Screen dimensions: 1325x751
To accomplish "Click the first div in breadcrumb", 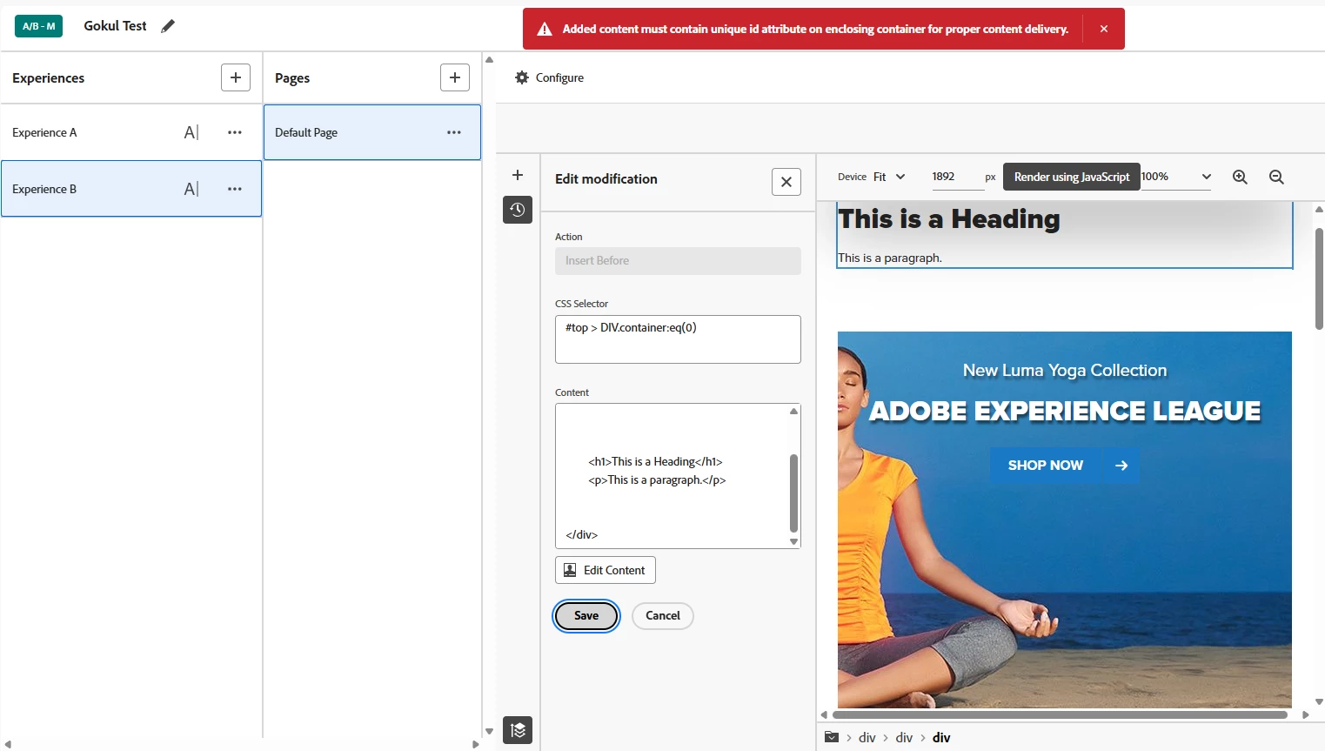I will [867, 737].
